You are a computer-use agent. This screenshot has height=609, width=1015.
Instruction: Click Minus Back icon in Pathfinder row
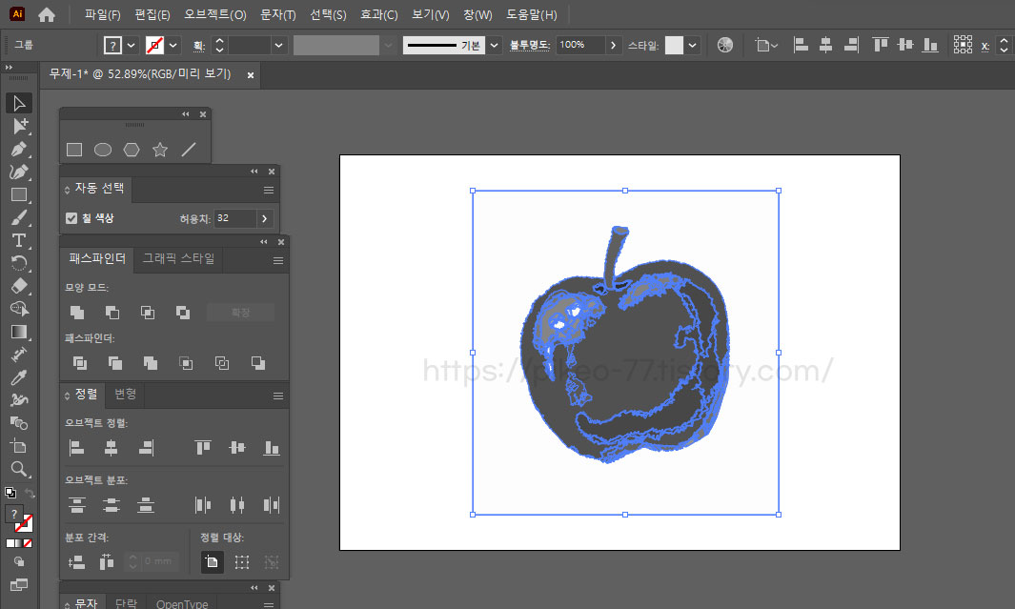257,363
